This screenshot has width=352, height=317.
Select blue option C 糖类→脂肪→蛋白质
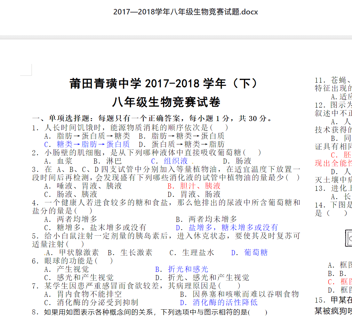click(x=87, y=144)
